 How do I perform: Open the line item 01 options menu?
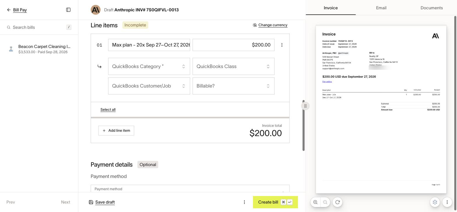tap(282, 45)
